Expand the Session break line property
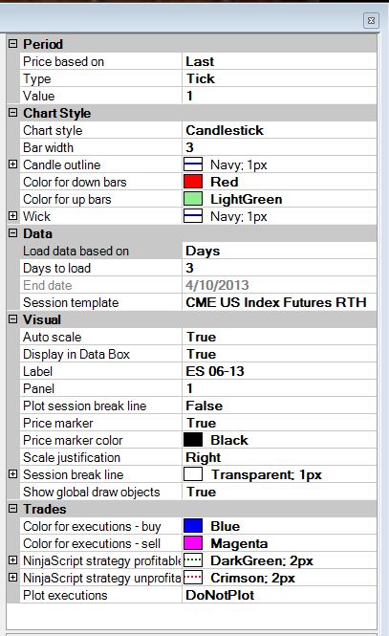This screenshot has height=636, width=389. [x=13, y=474]
